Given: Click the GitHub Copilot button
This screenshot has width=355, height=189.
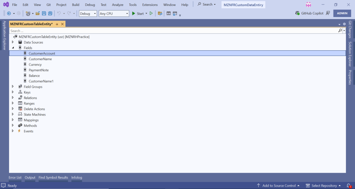Looking at the screenshot, I should point(309,14).
